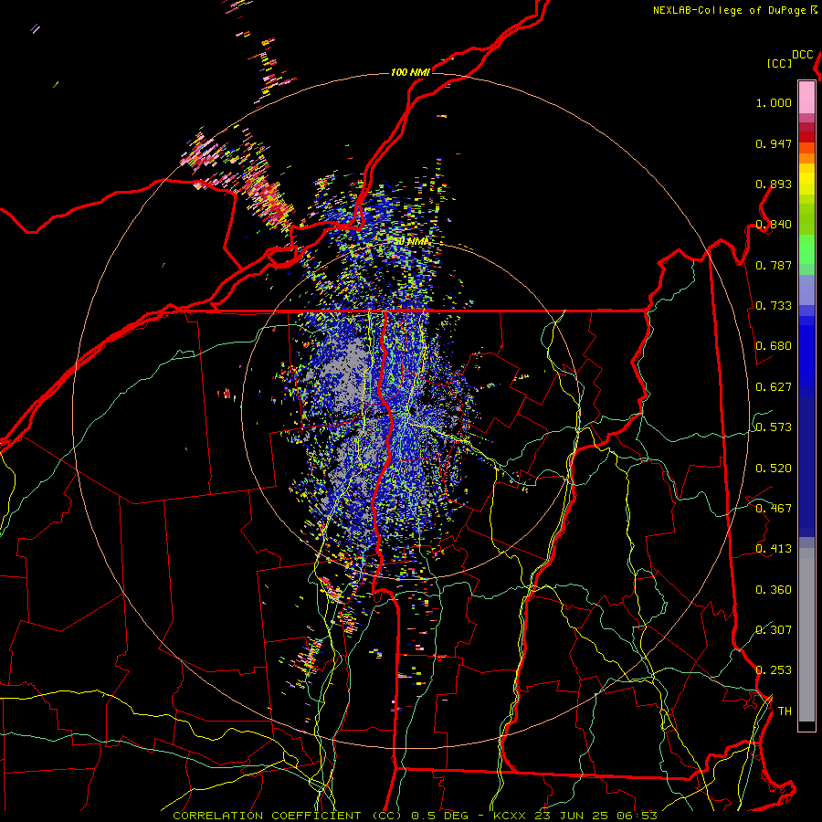Click the CORRELATION COEFFICIENT caption at bottom
The height and width of the screenshot is (822, 822).
pyautogui.click(x=267, y=816)
